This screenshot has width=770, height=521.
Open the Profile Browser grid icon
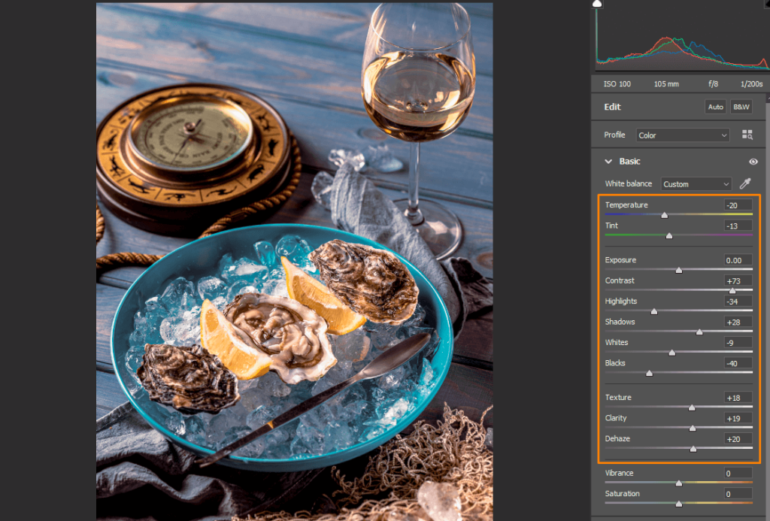pyautogui.click(x=749, y=135)
